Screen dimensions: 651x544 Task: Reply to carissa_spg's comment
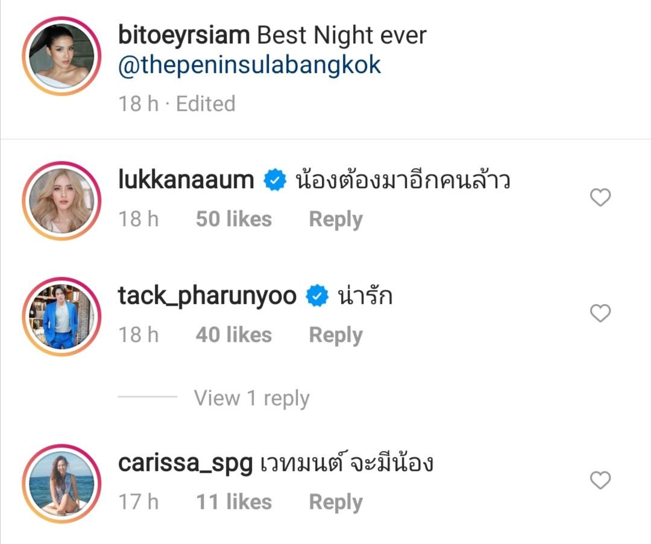[x=336, y=502]
